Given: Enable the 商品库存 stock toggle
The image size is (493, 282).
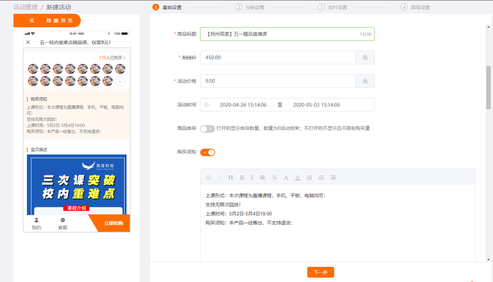Looking at the screenshot, I should 208,129.
